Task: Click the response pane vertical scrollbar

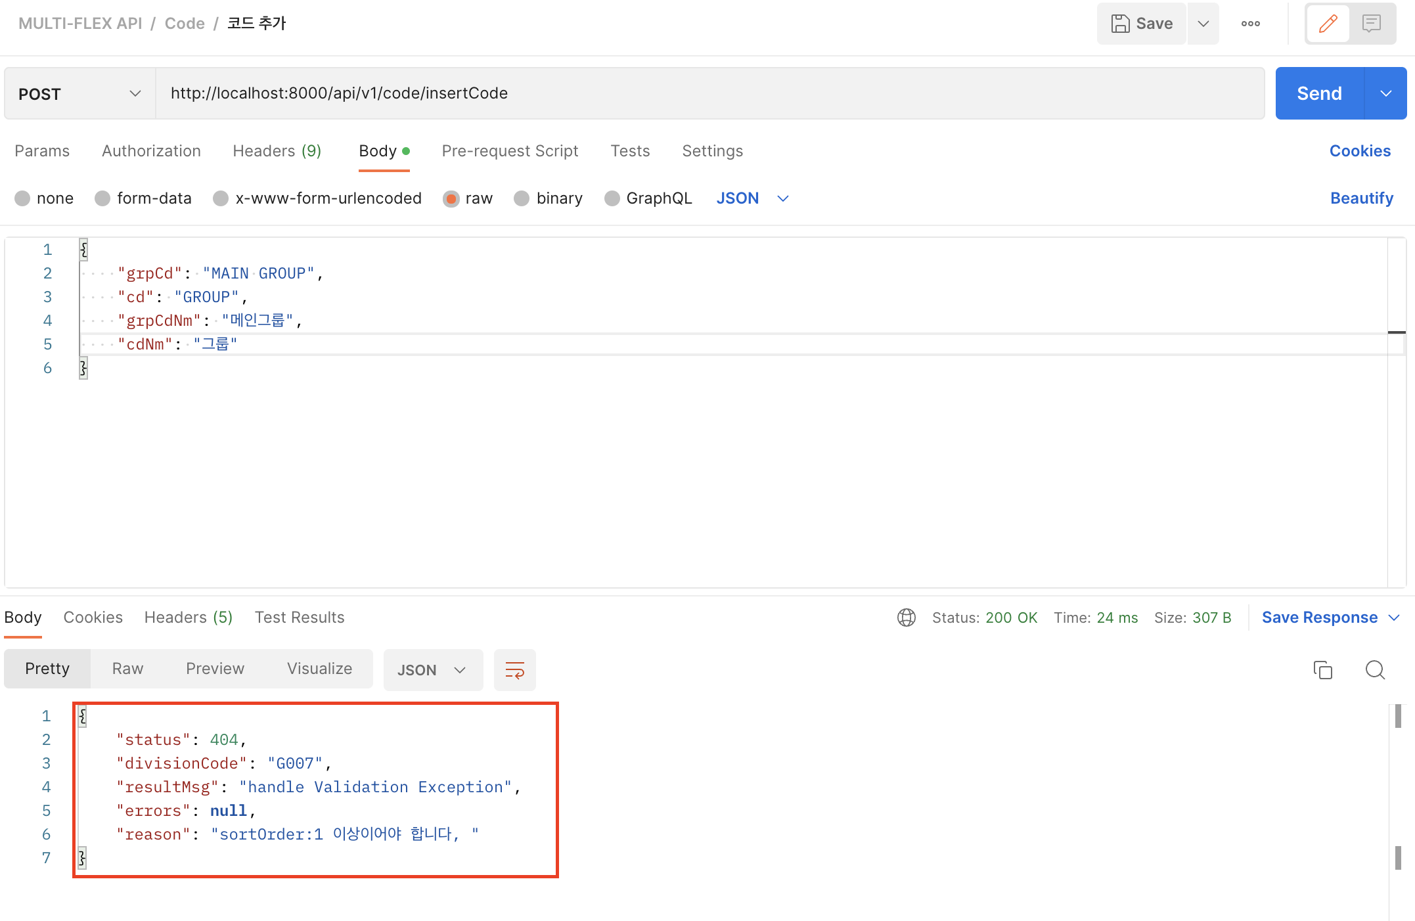Action: coord(1398,788)
